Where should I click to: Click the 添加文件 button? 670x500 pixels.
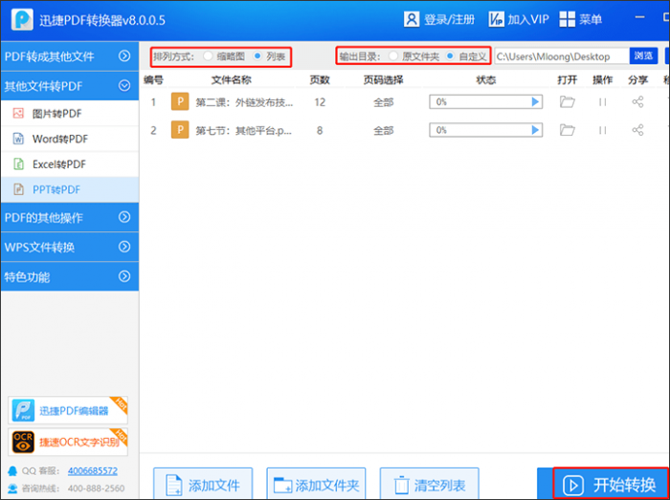203,484
